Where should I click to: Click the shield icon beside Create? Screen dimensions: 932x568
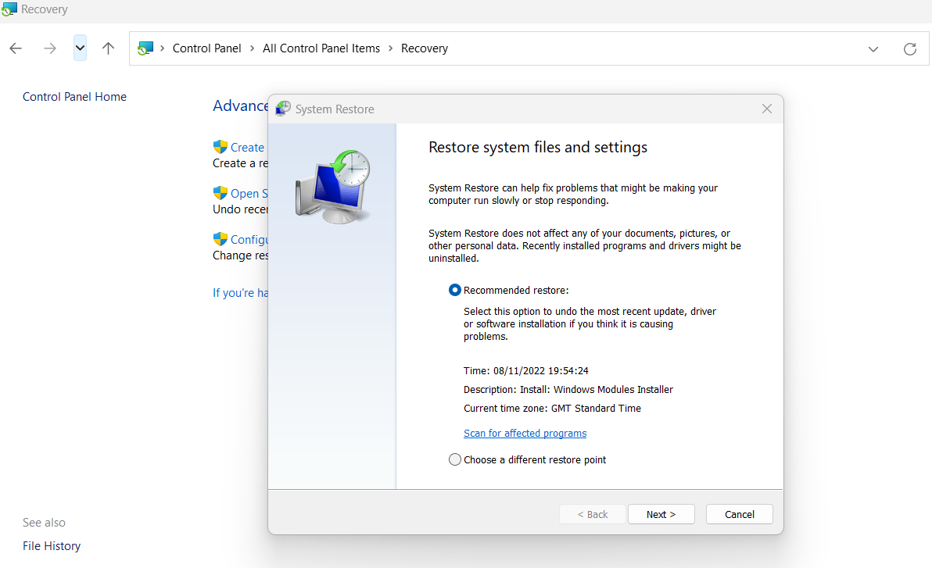pos(220,147)
